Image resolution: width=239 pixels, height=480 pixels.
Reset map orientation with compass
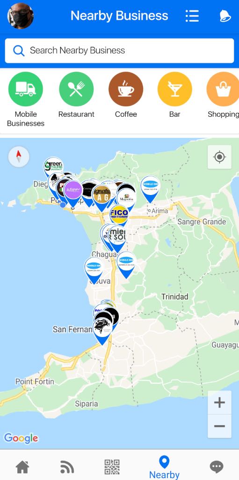[19, 157]
